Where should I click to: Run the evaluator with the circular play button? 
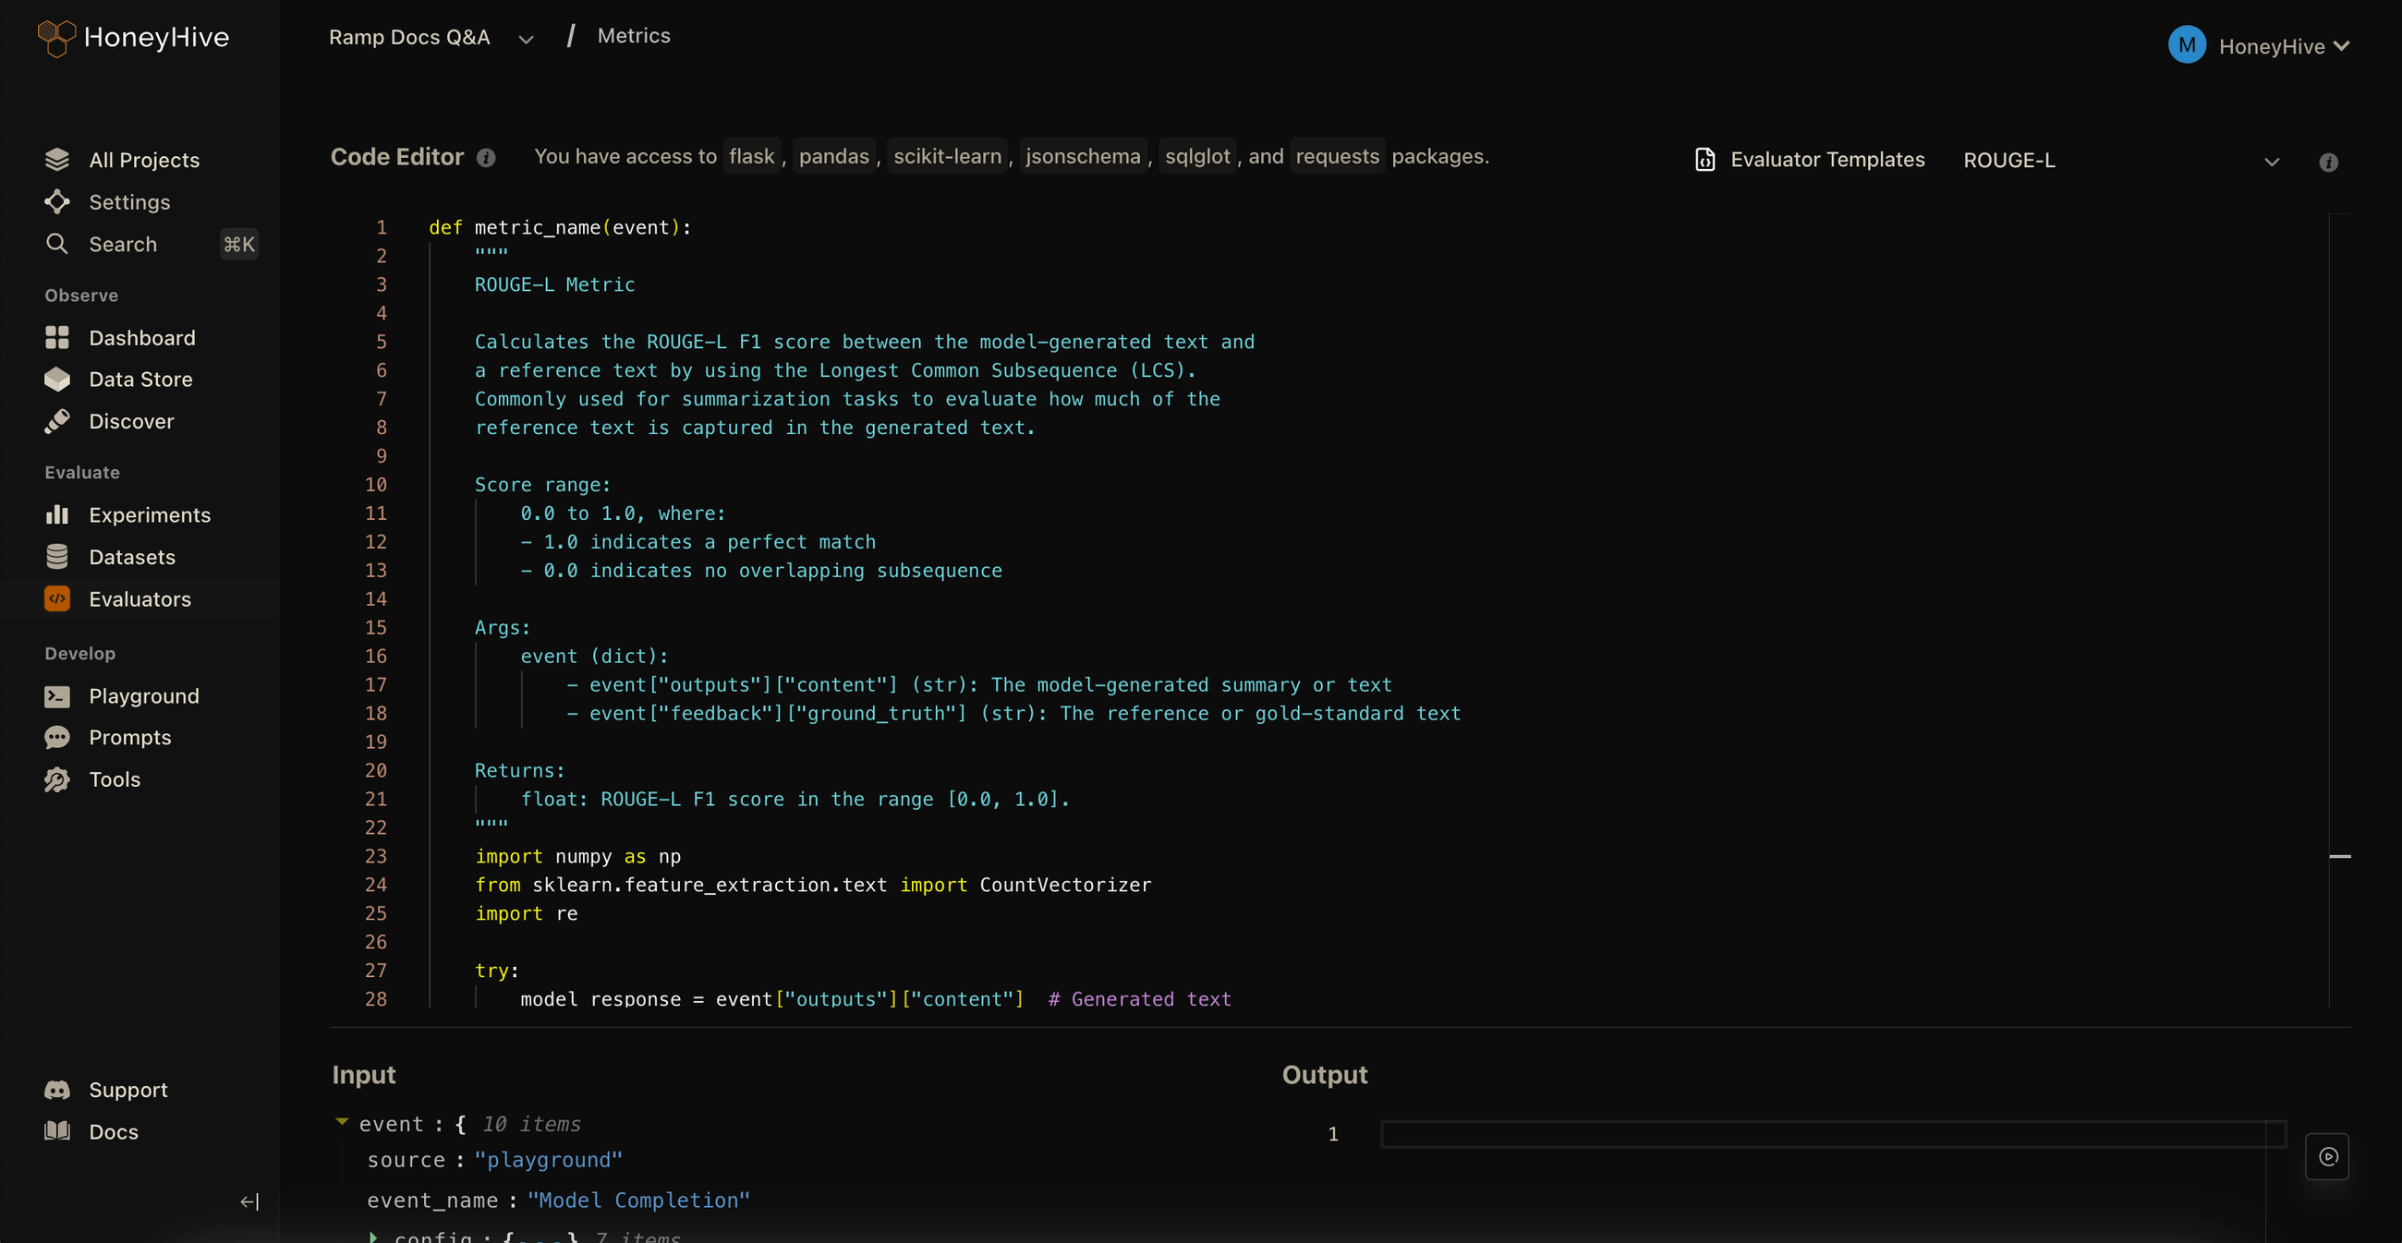(2327, 1156)
